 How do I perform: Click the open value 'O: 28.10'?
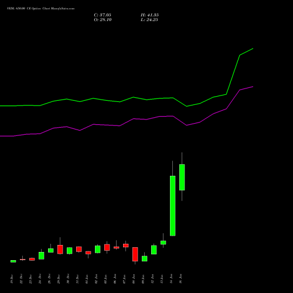pos(103,20)
